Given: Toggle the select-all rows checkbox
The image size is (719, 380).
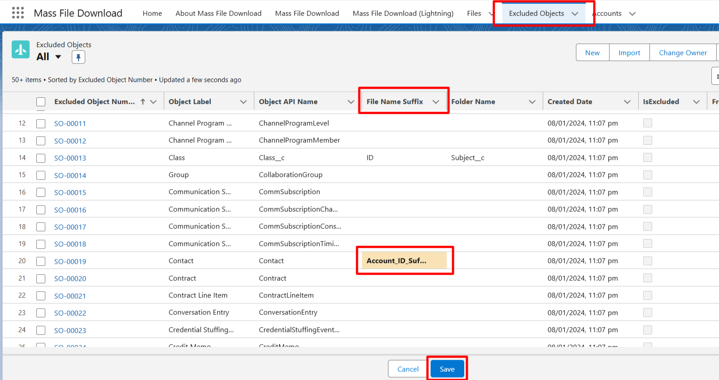Looking at the screenshot, I should [x=41, y=102].
